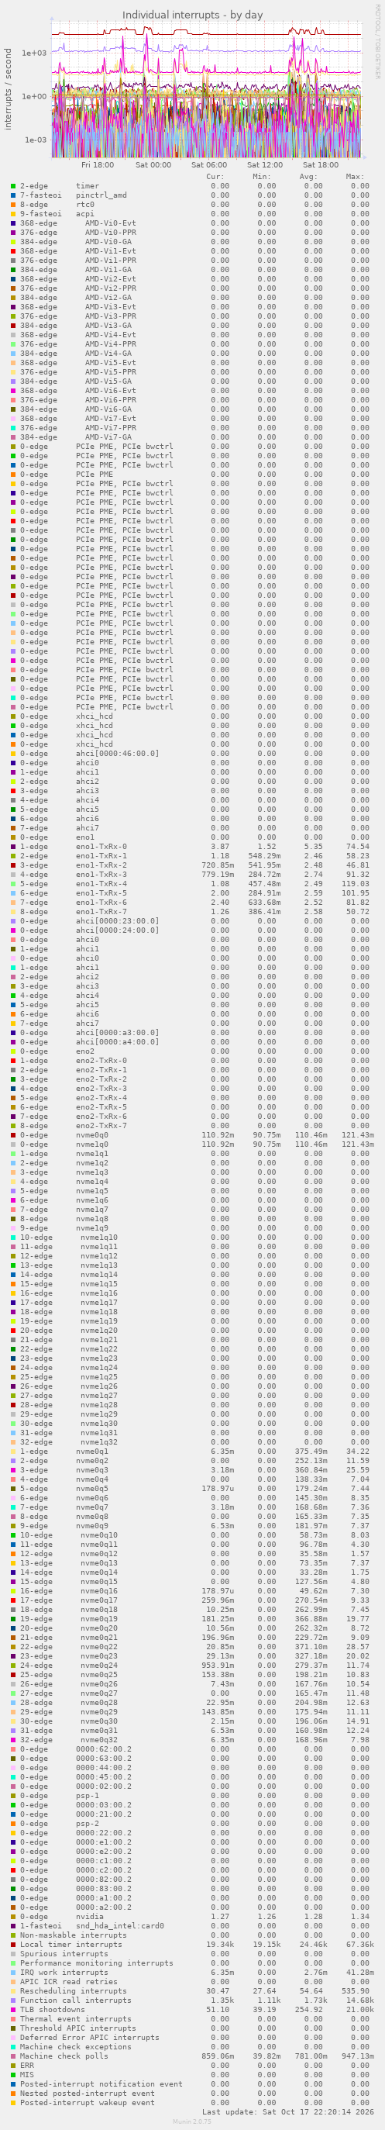This screenshot has width=385, height=2130.
Task: Select the "ahci[0000:a4:00.0]" legend entry
Action: (117, 1042)
